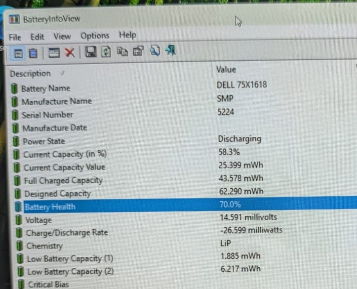Click the Exit toolbar icon

coord(170,50)
